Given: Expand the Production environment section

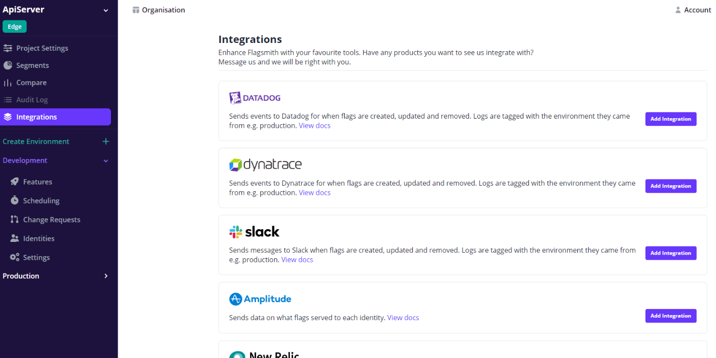Looking at the screenshot, I should pyautogui.click(x=106, y=276).
